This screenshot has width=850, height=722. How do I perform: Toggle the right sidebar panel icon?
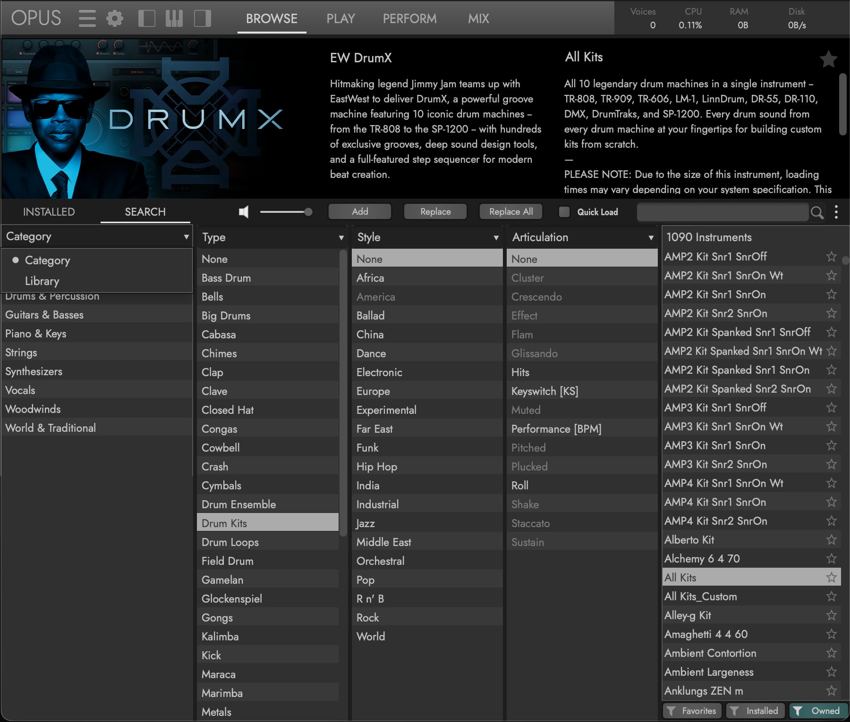point(203,18)
